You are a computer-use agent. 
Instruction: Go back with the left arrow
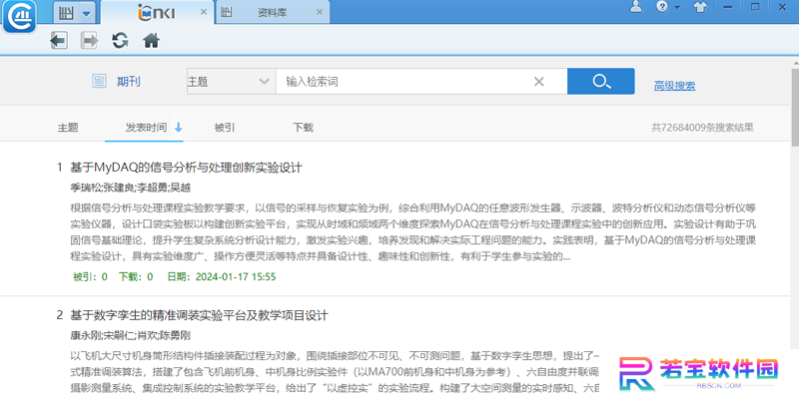[59, 40]
